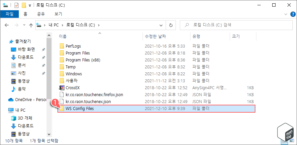Click the AnySign4PC type of CrossEX
The height and width of the screenshot is (145, 297).
coord(209,88)
